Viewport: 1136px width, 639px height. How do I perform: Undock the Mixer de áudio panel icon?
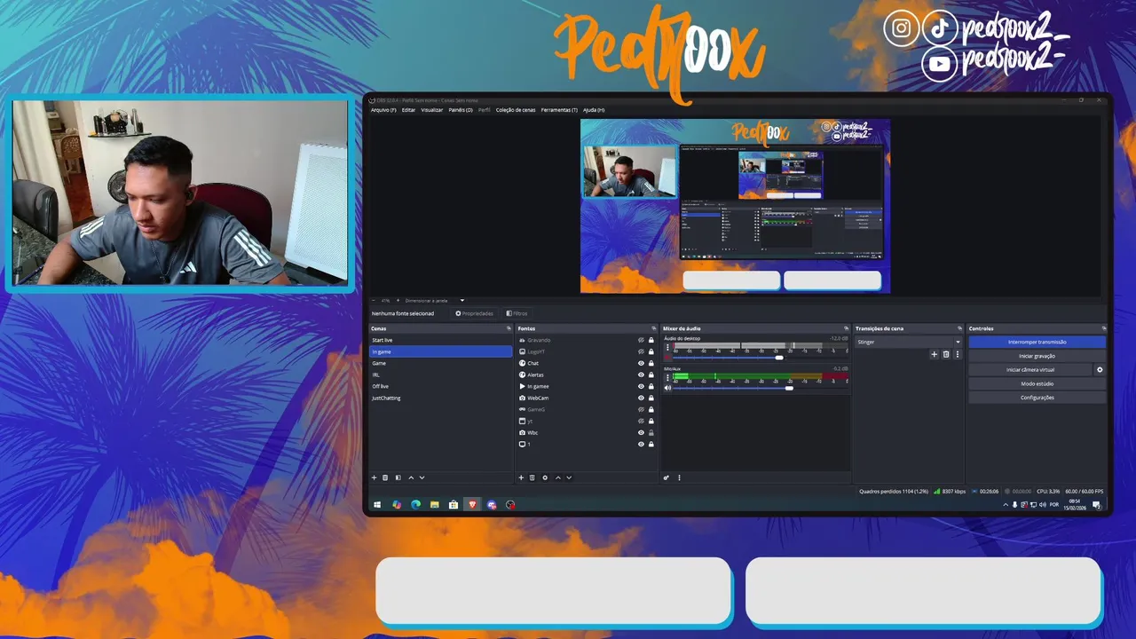pos(847,328)
